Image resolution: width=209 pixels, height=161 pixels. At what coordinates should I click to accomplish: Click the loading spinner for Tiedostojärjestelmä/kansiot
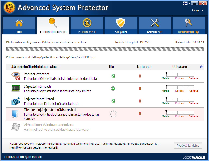pos(113,114)
